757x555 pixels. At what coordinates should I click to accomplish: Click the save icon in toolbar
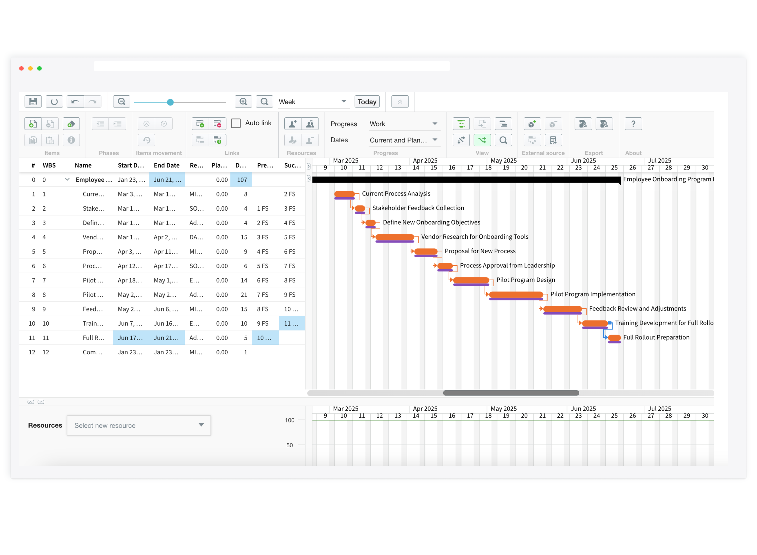(x=33, y=101)
